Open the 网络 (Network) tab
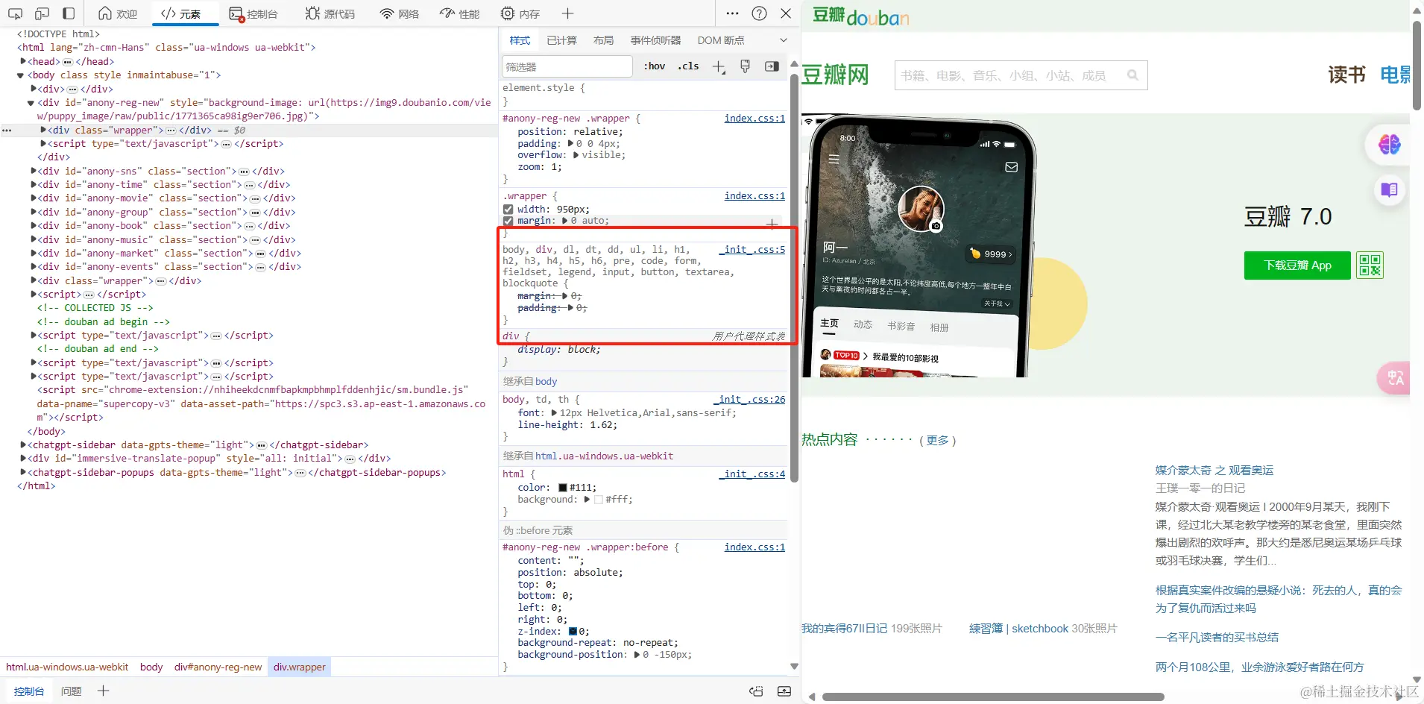Screen dimensions: 1424x704 click(x=399, y=13)
